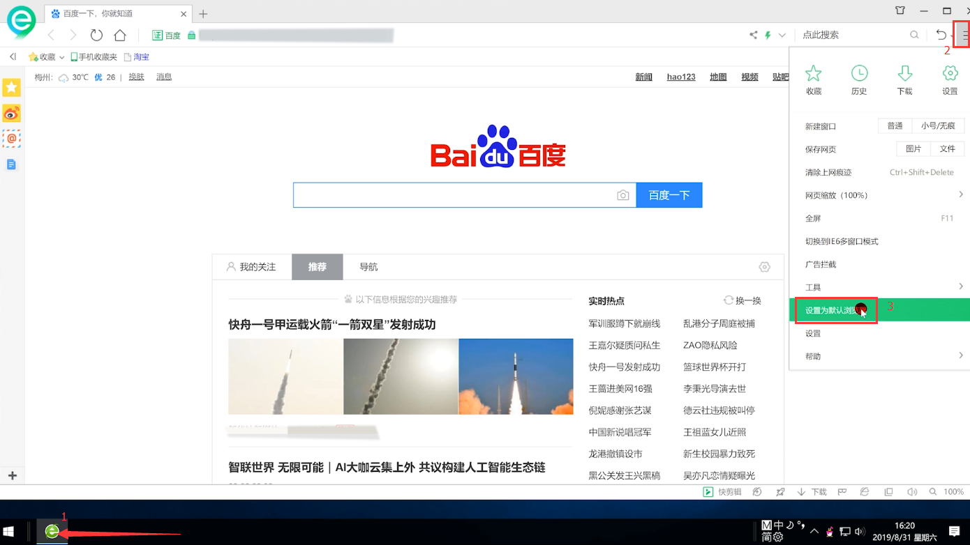Choose 普通 new window button
Viewport: 970px width, 545px height.
point(895,126)
